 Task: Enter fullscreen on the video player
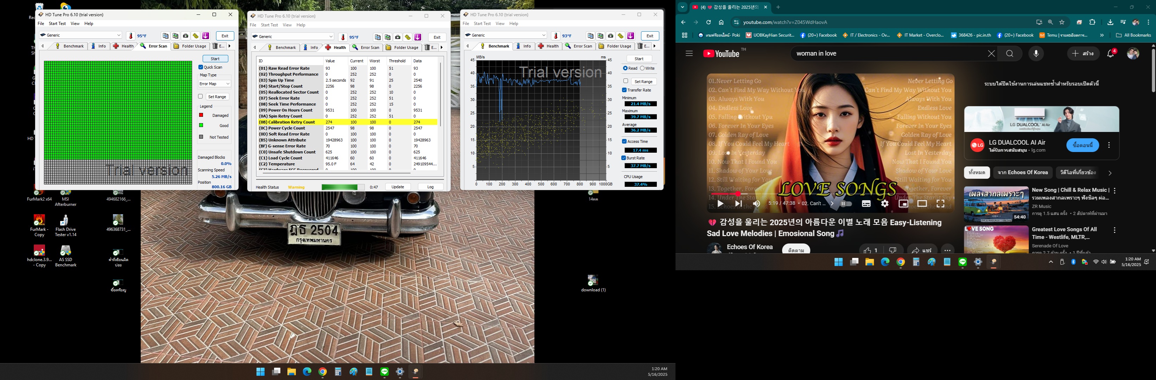(x=940, y=204)
